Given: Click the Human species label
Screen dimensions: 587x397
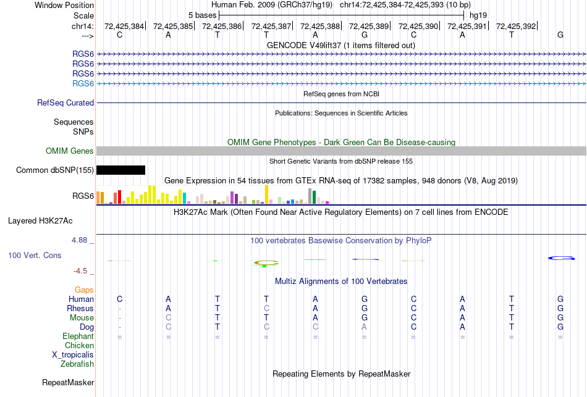Looking at the screenshot, I should coord(81,299).
